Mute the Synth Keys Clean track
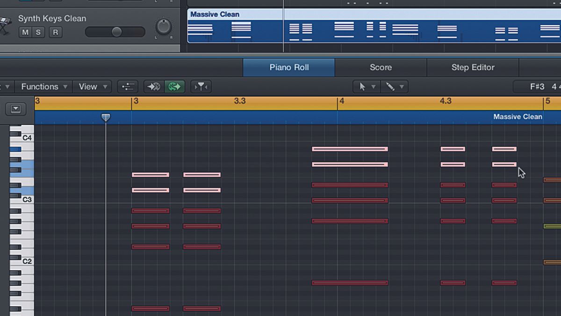 point(25,32)
